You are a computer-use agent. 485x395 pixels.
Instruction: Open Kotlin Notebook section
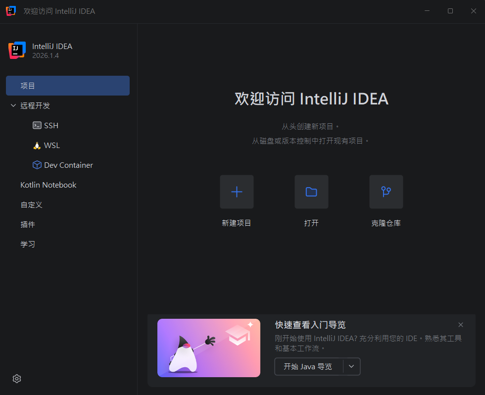click(48, 185)
